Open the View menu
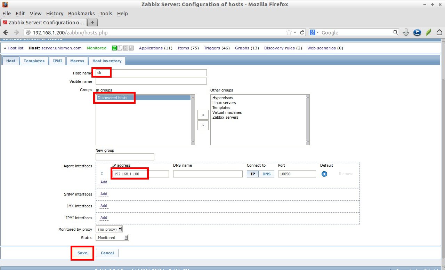Image resolution: width=445 pixels, height=270 pixels. point(35,14)
